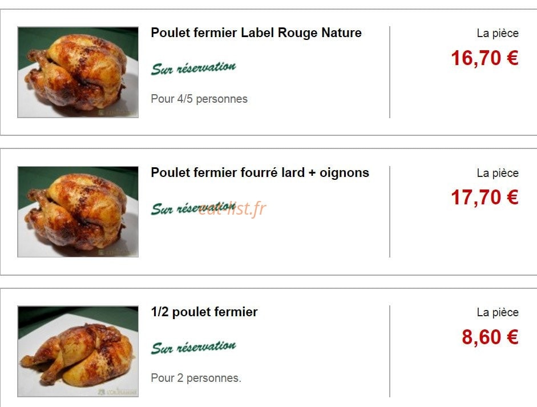Image resolution: width=537 pixels, height=407 pixels.
Task: Click the eat-list.fr watermark
Action: (232, 209)
